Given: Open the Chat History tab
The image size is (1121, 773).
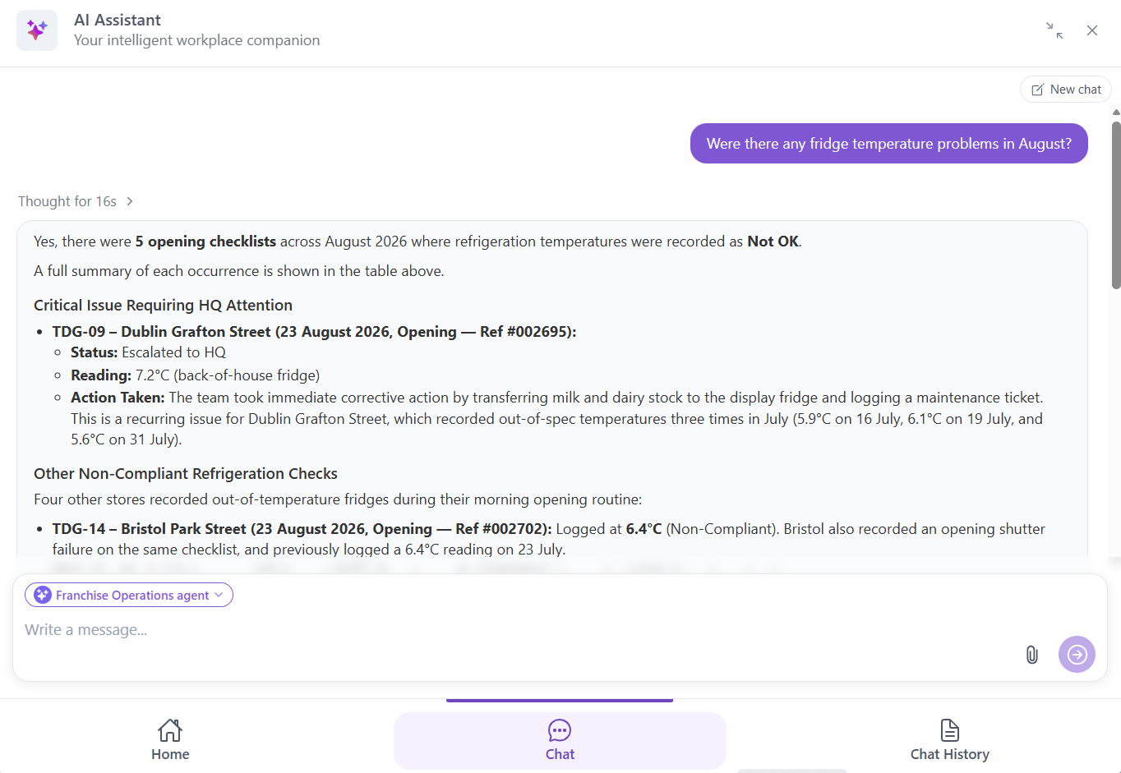Looking at the screenshot, I should pos(949,740).
